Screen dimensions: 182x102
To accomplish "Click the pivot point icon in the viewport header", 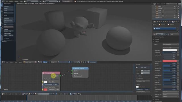I will (39, 62).
